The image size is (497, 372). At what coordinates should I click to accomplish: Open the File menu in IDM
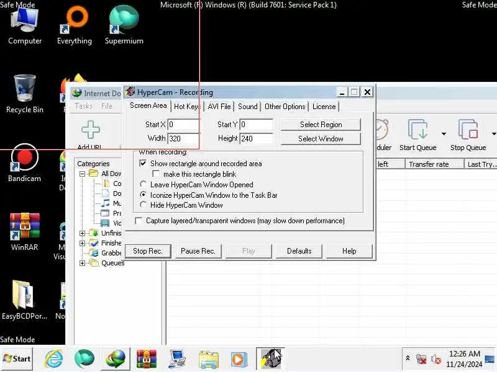coord(106,106)
